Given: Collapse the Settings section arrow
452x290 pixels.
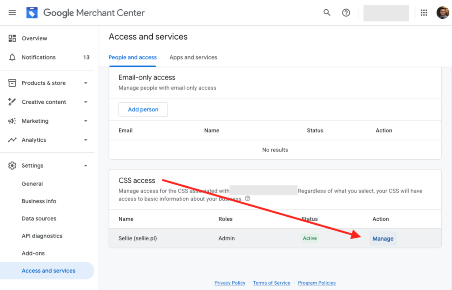Looking at the screenshot, I should coord(86,166).
